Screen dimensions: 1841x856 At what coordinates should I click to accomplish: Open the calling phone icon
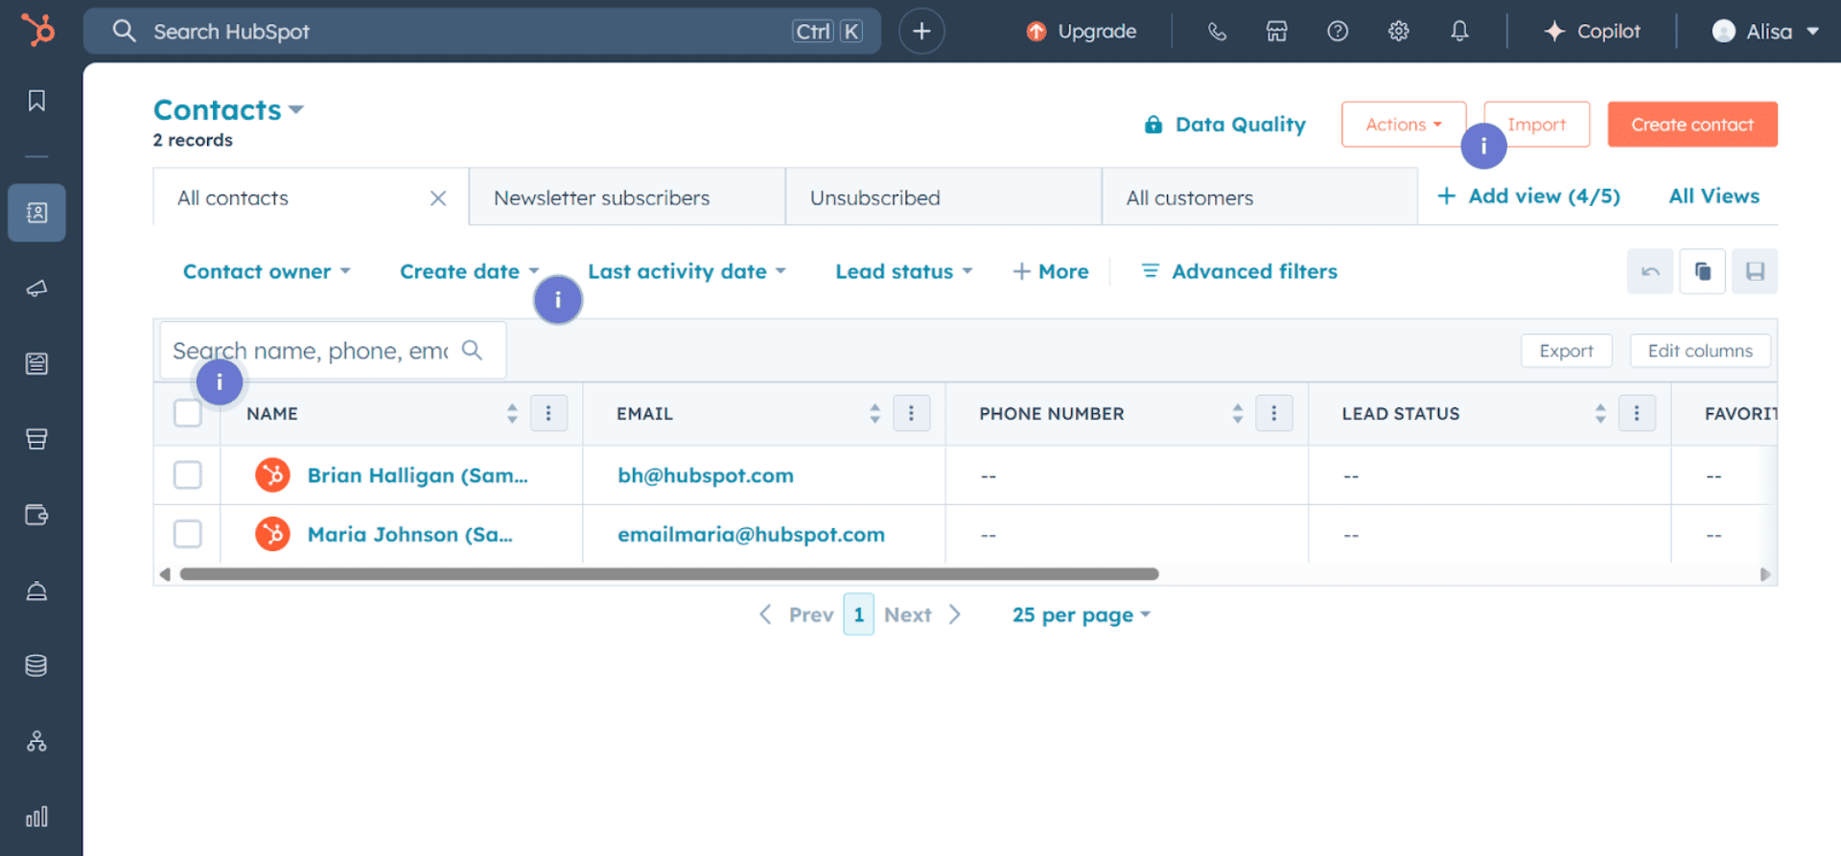click(1217, 31)
